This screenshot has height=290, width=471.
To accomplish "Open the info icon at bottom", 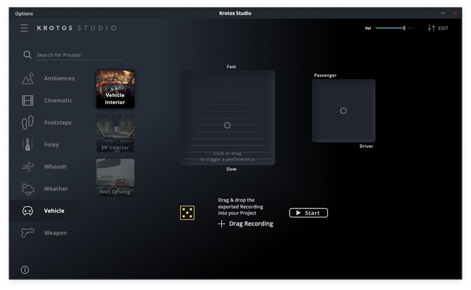I will (x=25, y=270).
